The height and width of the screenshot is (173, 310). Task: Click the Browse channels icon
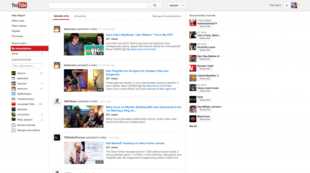pyautogui.click(x=13, y=125)
